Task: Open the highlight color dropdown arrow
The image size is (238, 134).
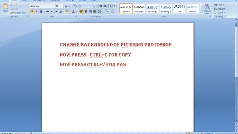Action: 70,12
